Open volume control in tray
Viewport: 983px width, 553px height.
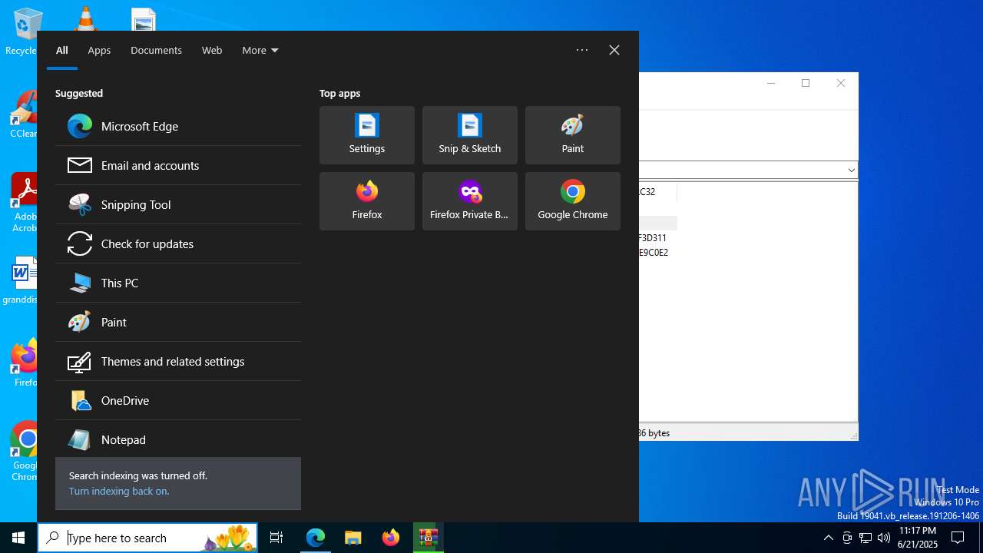point(884,538)
